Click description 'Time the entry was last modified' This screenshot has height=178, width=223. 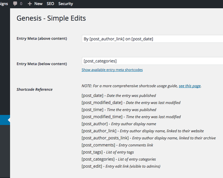153,117
